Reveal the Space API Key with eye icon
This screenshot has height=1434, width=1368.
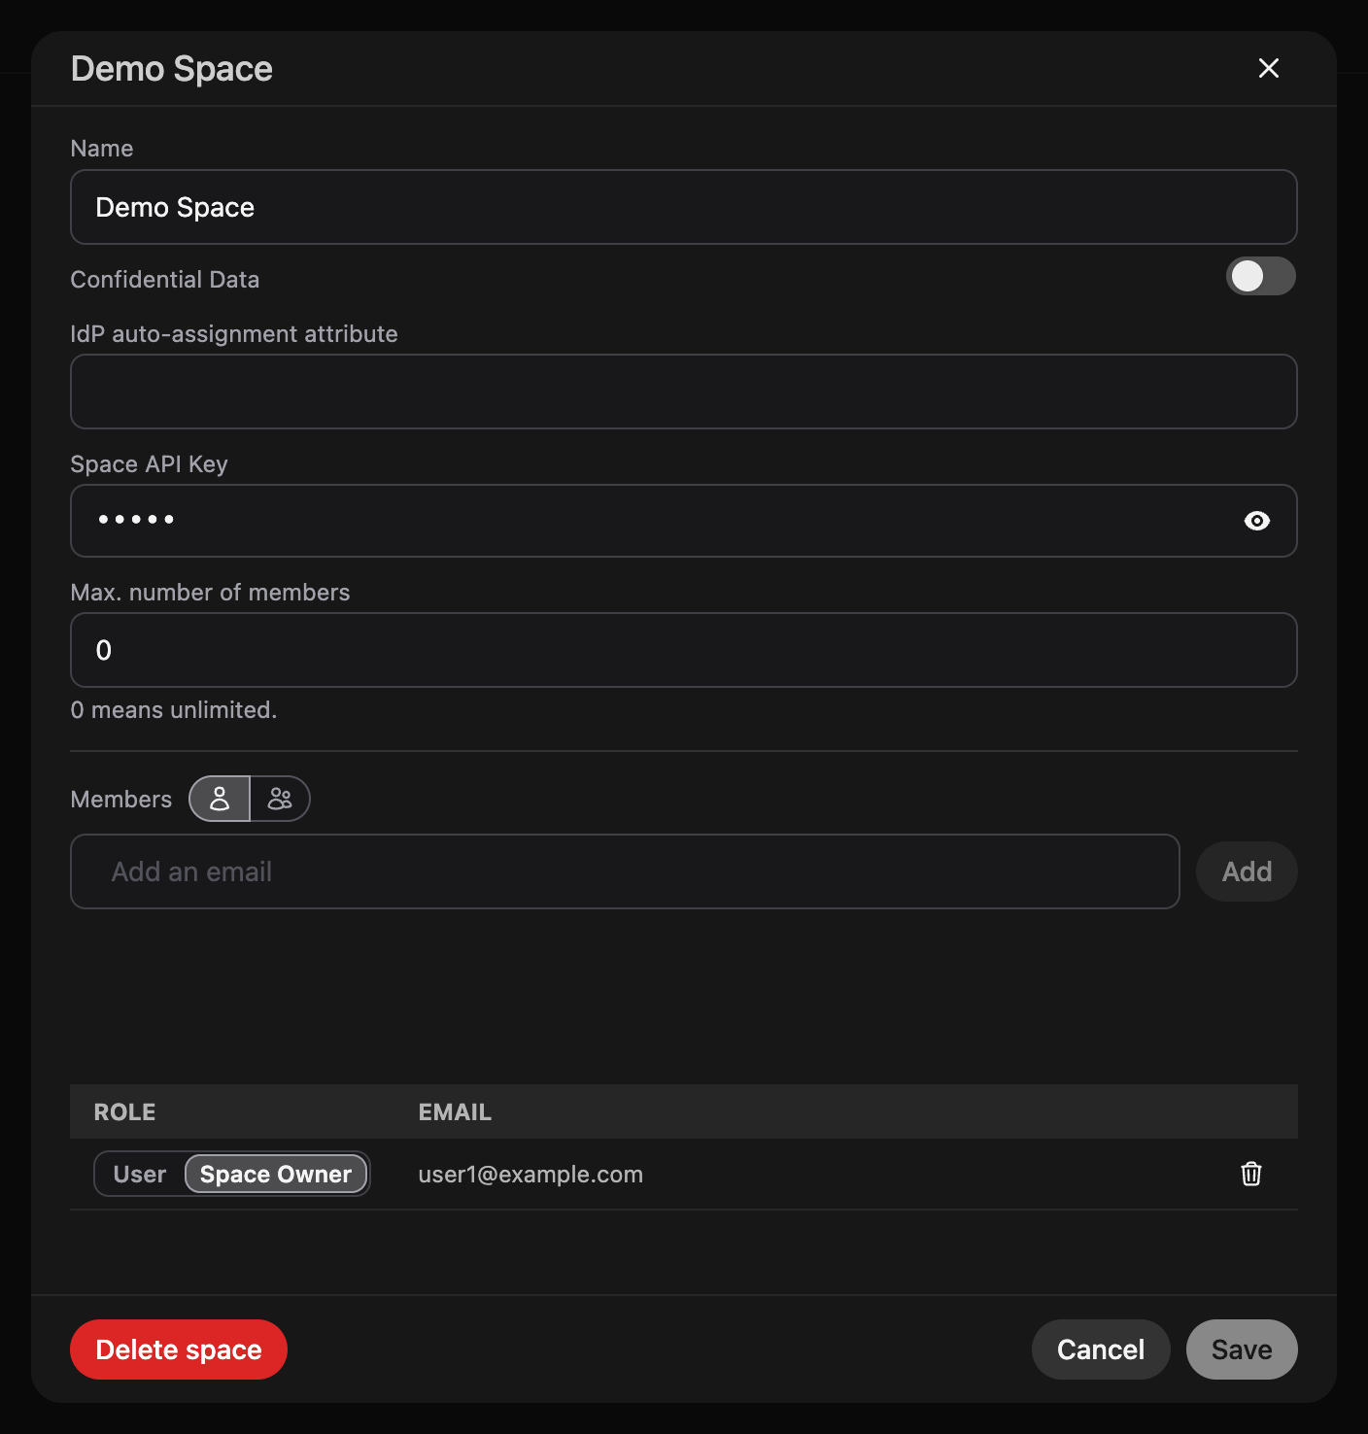[x=1256, y=521]
